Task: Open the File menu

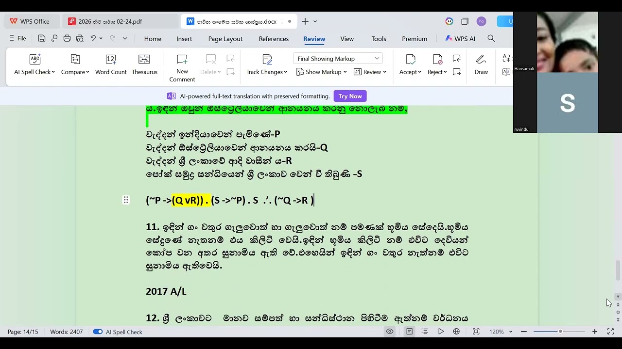Action: (x=18, y=39)
